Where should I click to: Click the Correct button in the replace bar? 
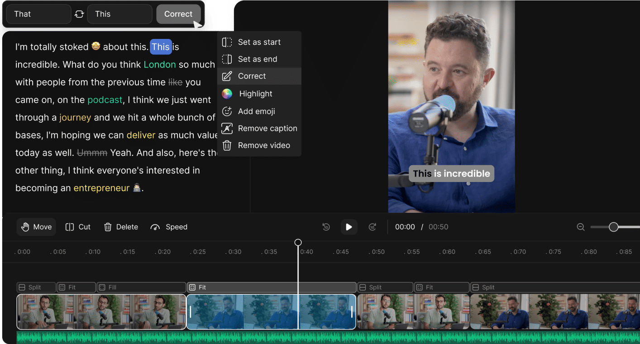pos(178,14)
